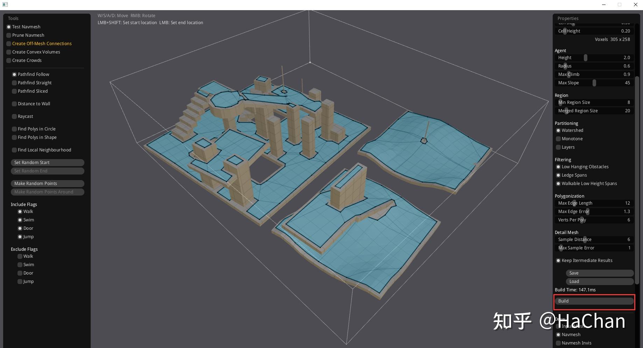The width and height of the screenshot is (643, 348).
Task: Adjust the Sample Distance slider
Action: click(x=594, y=240)
